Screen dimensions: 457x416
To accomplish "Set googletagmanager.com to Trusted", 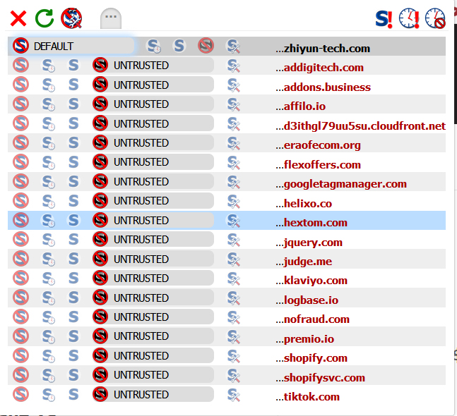I will point(73,182).
